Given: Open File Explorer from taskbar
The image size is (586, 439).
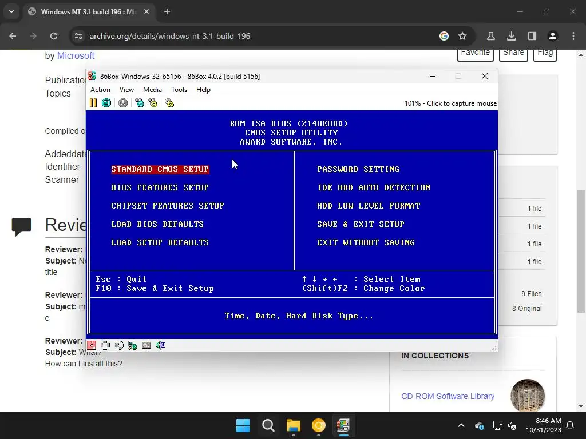Looking at the screenshot, I should point(294,425).
